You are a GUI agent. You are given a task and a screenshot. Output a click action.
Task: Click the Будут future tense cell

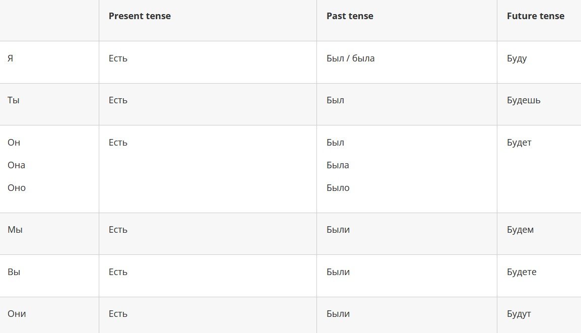[x=519, y=314]
